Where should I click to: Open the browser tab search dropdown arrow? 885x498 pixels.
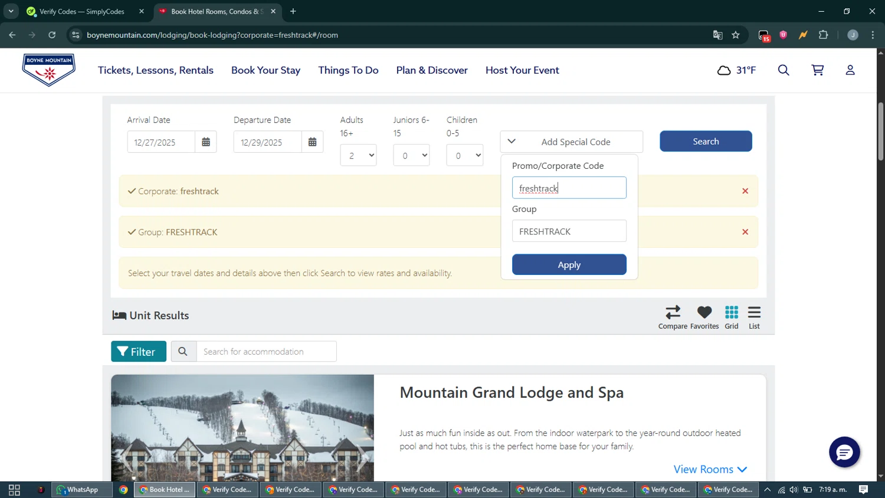coord(11,11)
